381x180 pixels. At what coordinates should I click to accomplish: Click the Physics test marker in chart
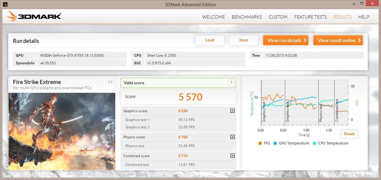tap(321, 112)
